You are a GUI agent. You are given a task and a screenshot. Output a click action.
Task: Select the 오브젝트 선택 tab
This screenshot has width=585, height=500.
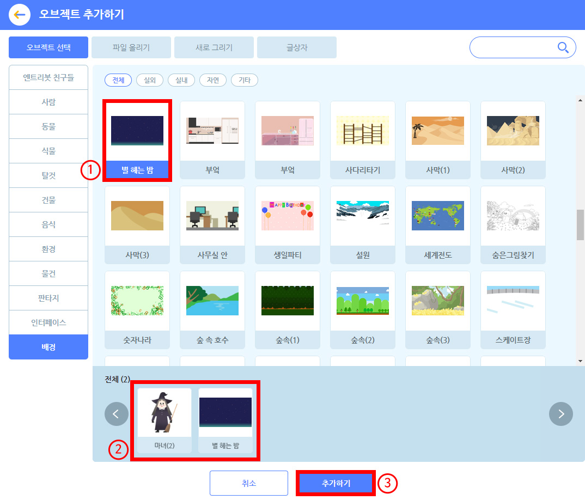[48, 47]
